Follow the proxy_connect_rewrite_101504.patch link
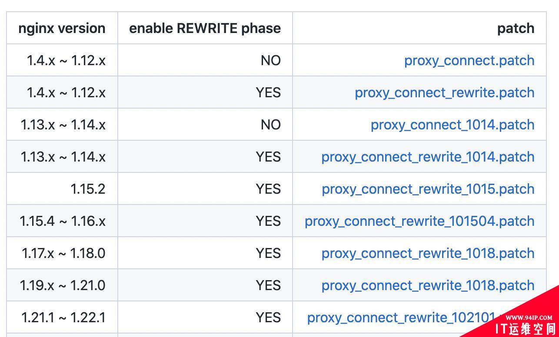Viewport: 559px width, 337px height. (x=419, y=221)
